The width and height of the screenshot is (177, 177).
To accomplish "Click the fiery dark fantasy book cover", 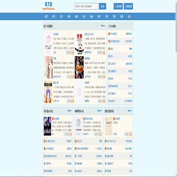I will (79, 67).
